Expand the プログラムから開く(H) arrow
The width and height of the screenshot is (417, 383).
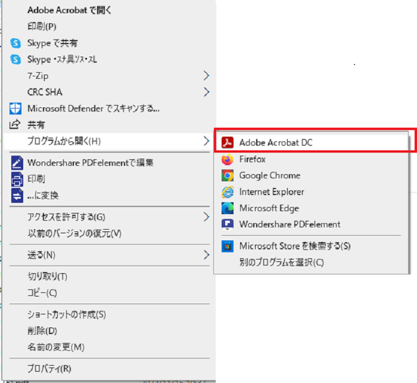click(x=206, y=141)
